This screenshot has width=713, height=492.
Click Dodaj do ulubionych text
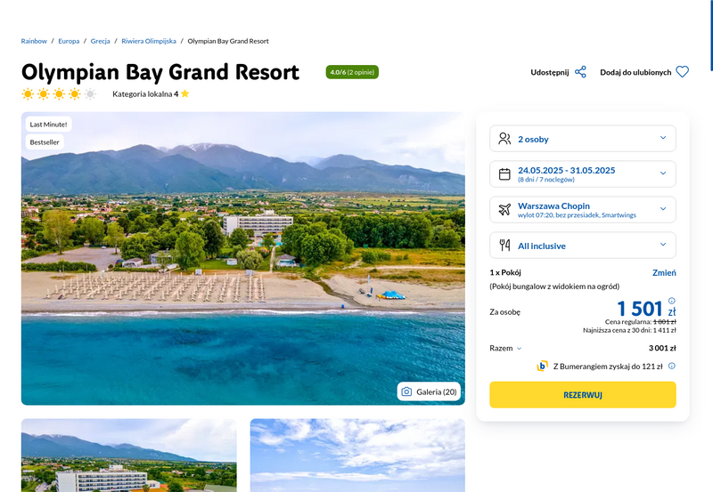[635, 72]
